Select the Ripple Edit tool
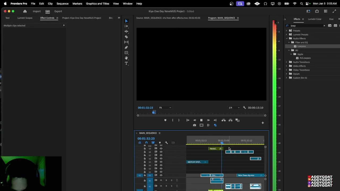 click(126, 31)
